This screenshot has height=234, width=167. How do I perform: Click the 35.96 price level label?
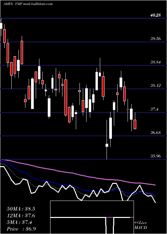coord(156,156)
